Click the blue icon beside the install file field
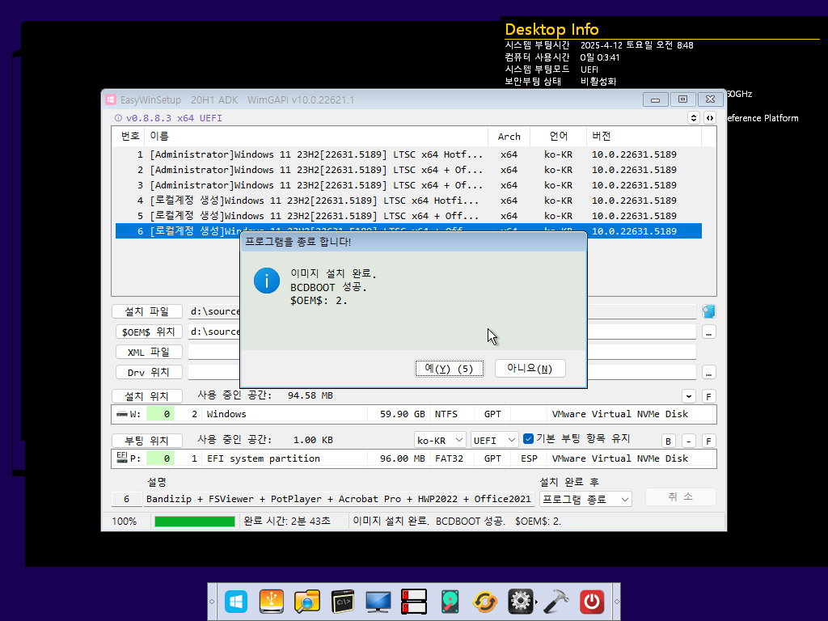The image size is (828, 621). (708, 311)
